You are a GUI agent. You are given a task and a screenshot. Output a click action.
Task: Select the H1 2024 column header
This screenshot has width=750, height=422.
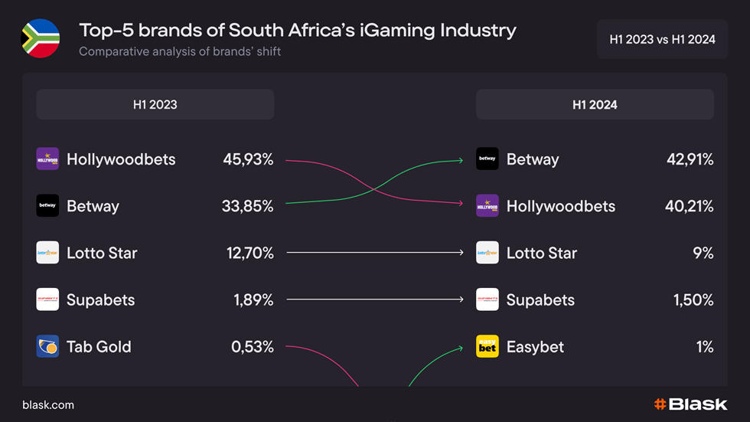tap(595, 104)
